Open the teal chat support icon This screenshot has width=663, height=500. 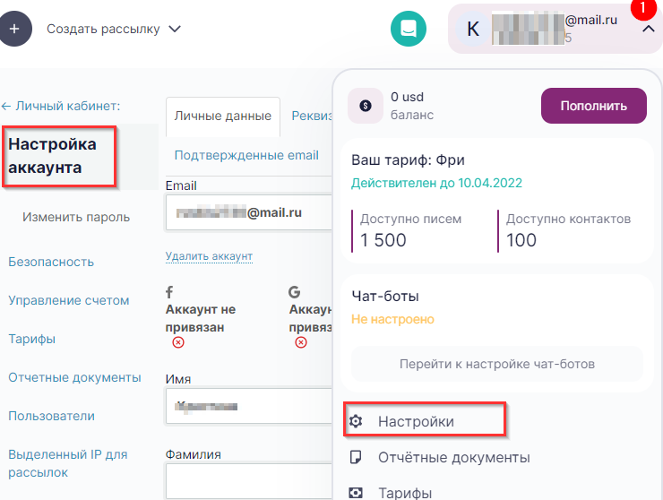[x=409, y=29]
